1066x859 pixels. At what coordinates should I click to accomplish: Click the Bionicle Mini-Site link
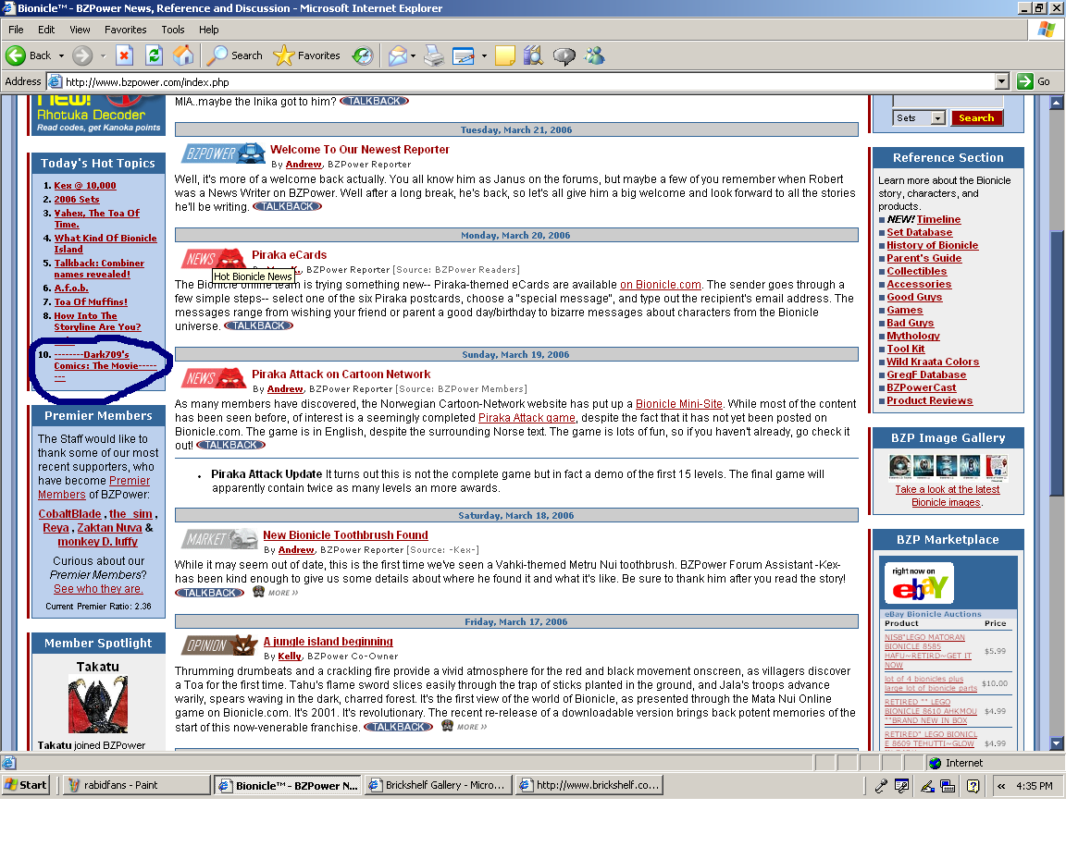point(678,404)
